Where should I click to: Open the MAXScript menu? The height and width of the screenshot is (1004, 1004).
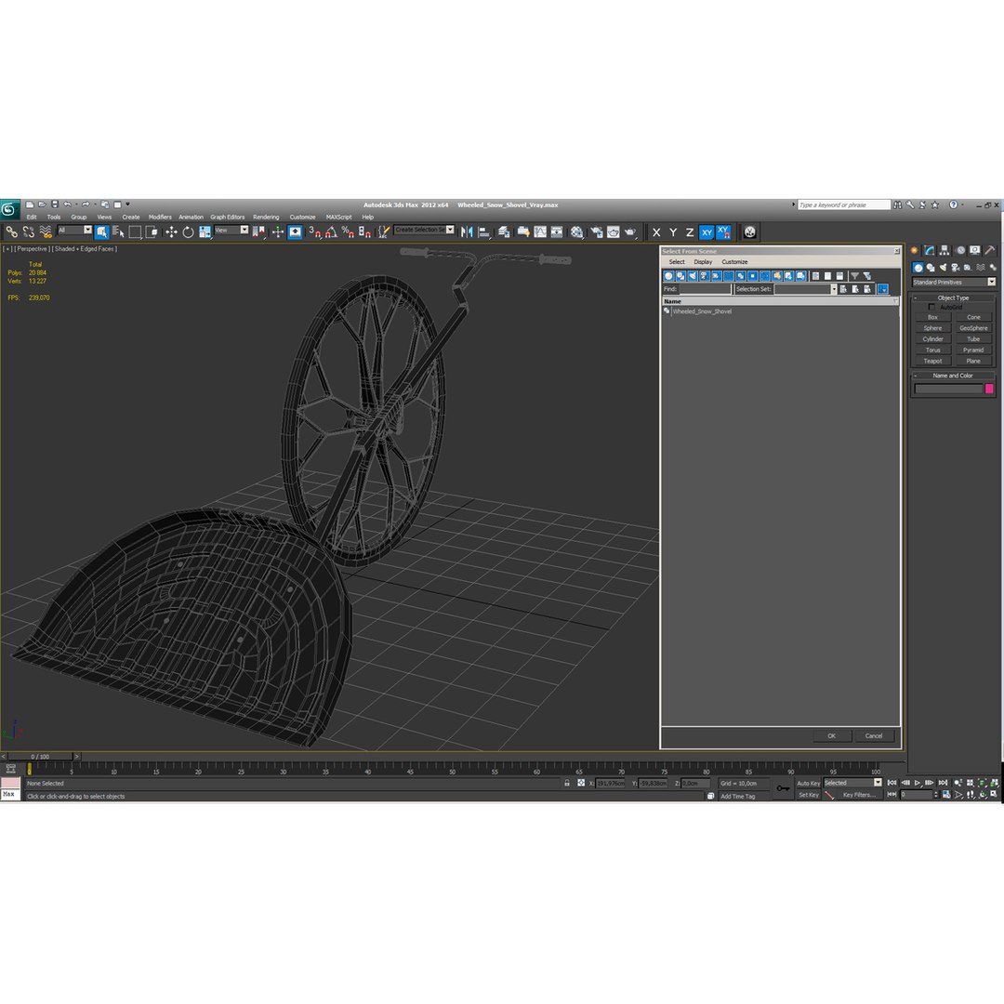point(338,217)
